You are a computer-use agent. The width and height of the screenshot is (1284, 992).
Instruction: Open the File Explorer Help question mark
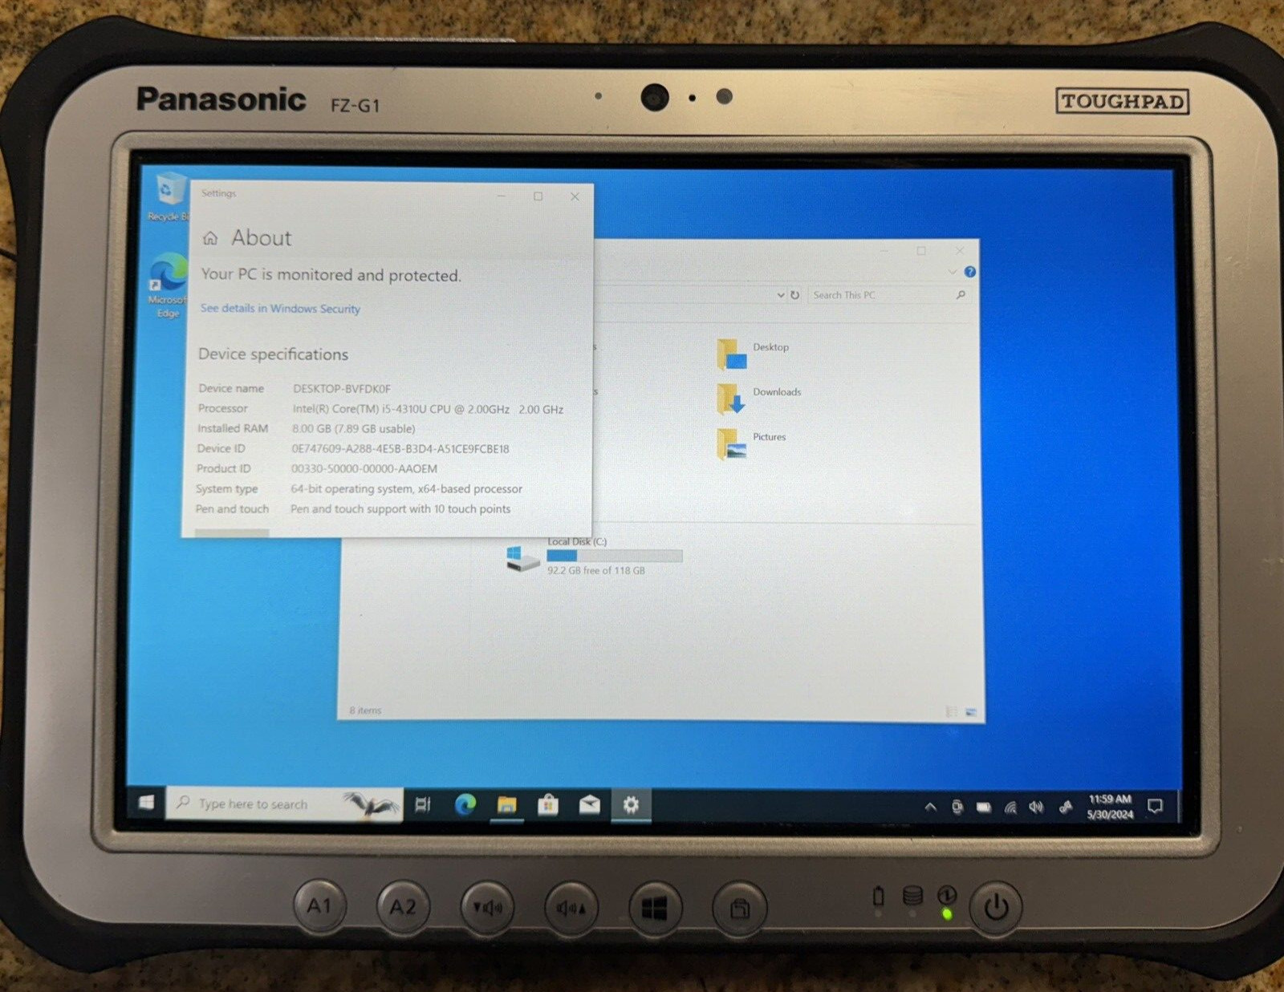coord(970,272)
